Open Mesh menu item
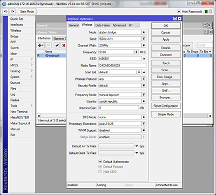The width and height of the screenshot is (216, 195). tap(14, 53)
